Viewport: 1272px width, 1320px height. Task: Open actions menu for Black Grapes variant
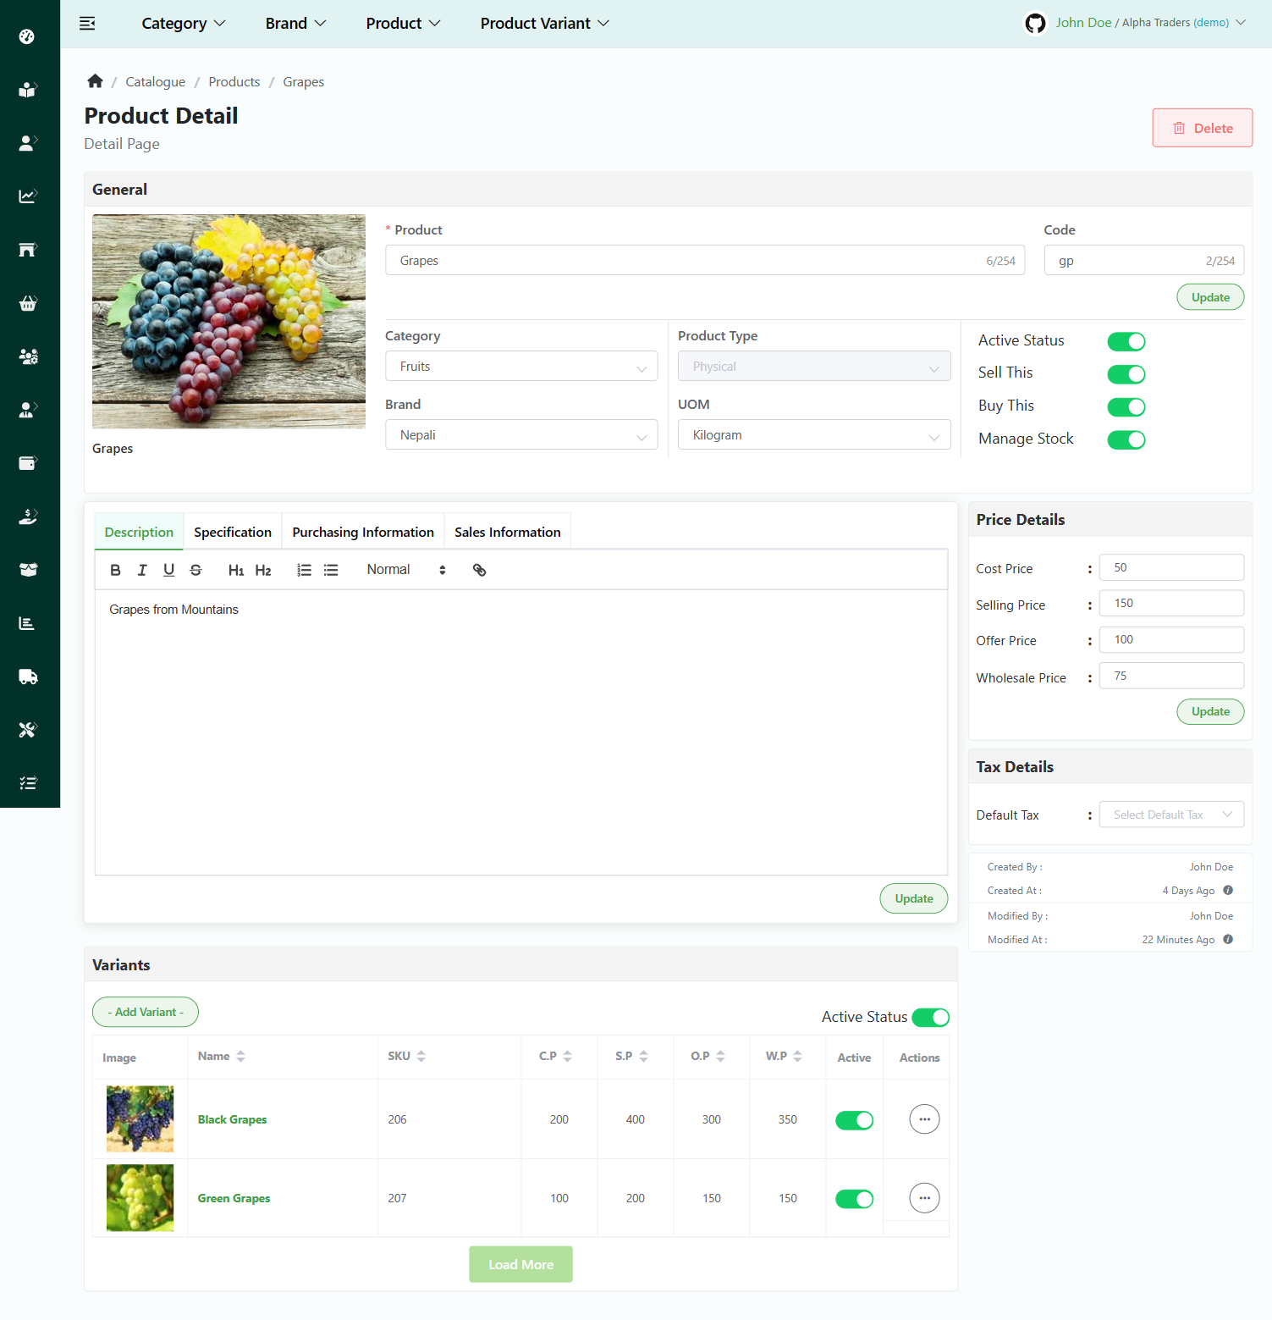coord(924,1119)
